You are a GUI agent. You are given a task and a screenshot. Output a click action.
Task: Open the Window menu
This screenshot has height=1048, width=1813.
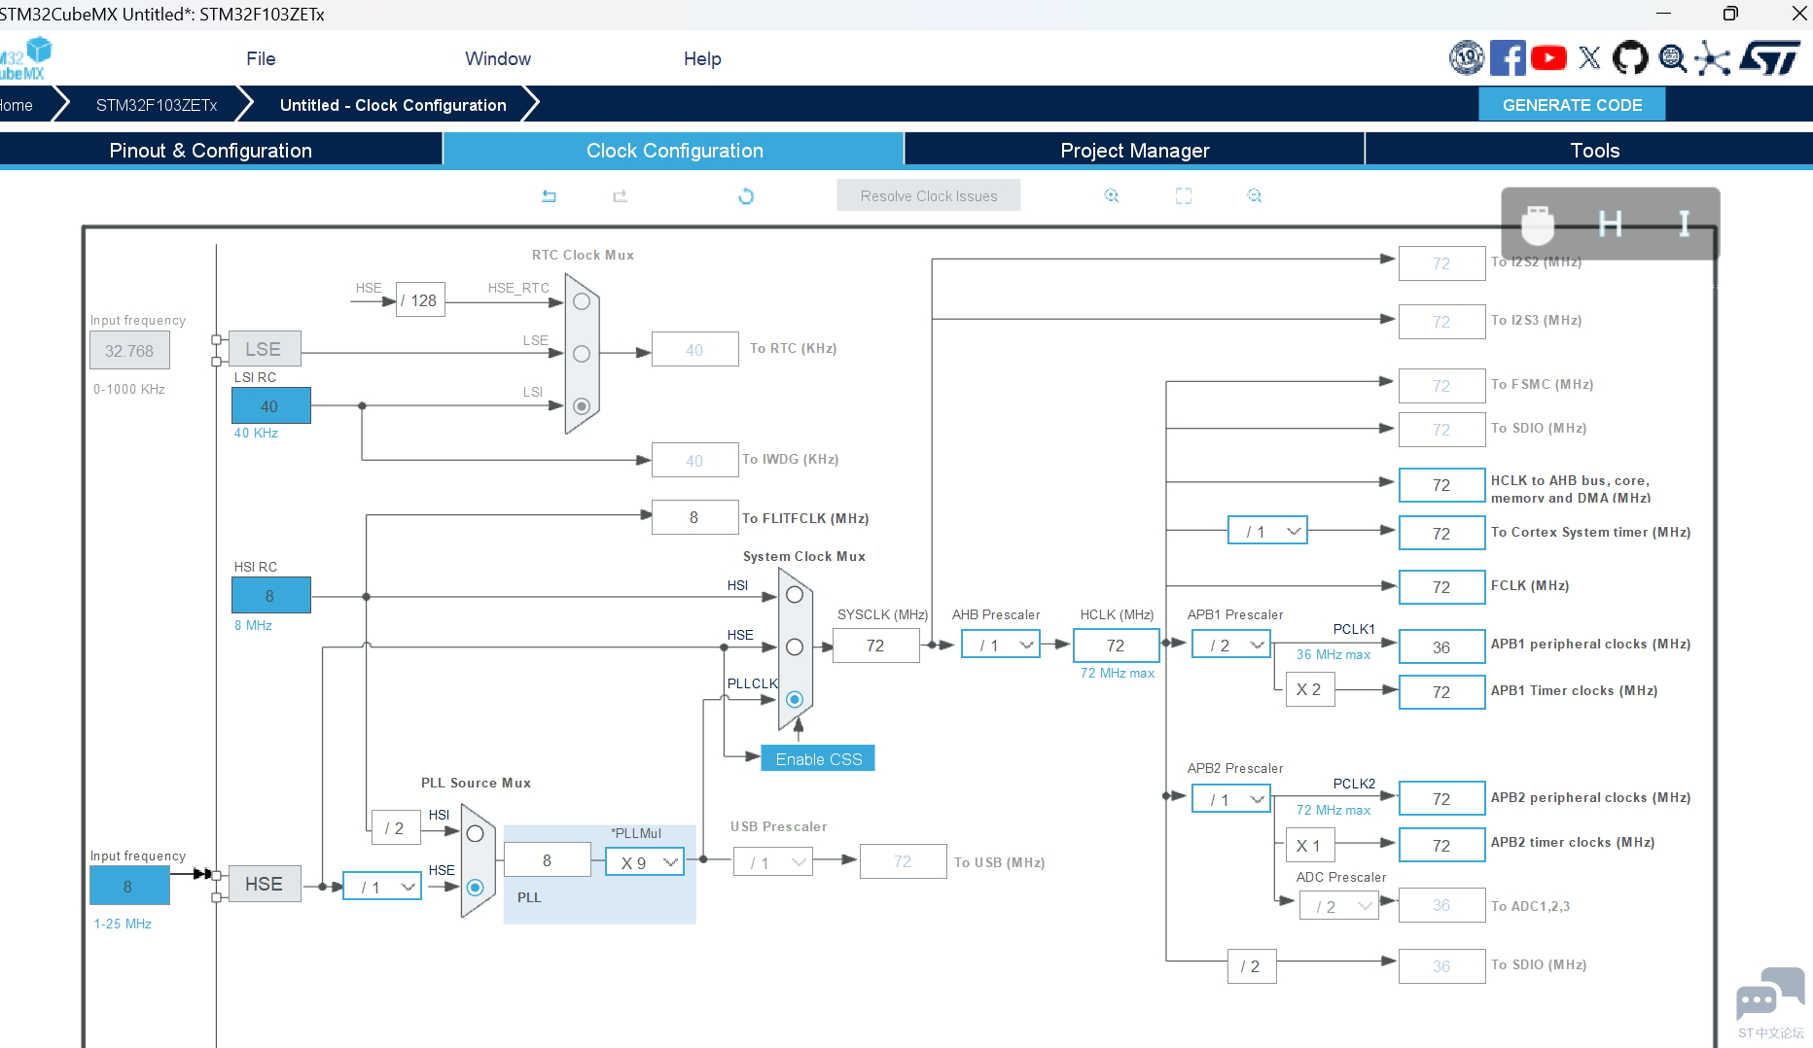point(498,59)
